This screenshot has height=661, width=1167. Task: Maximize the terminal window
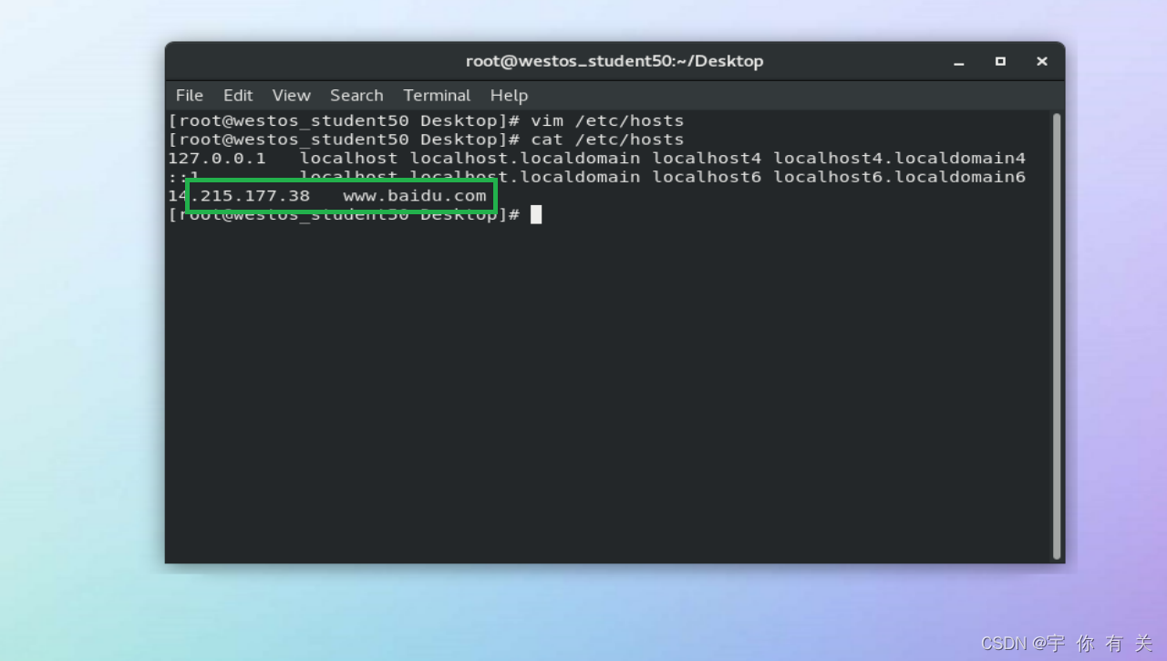click(1000, 61)
